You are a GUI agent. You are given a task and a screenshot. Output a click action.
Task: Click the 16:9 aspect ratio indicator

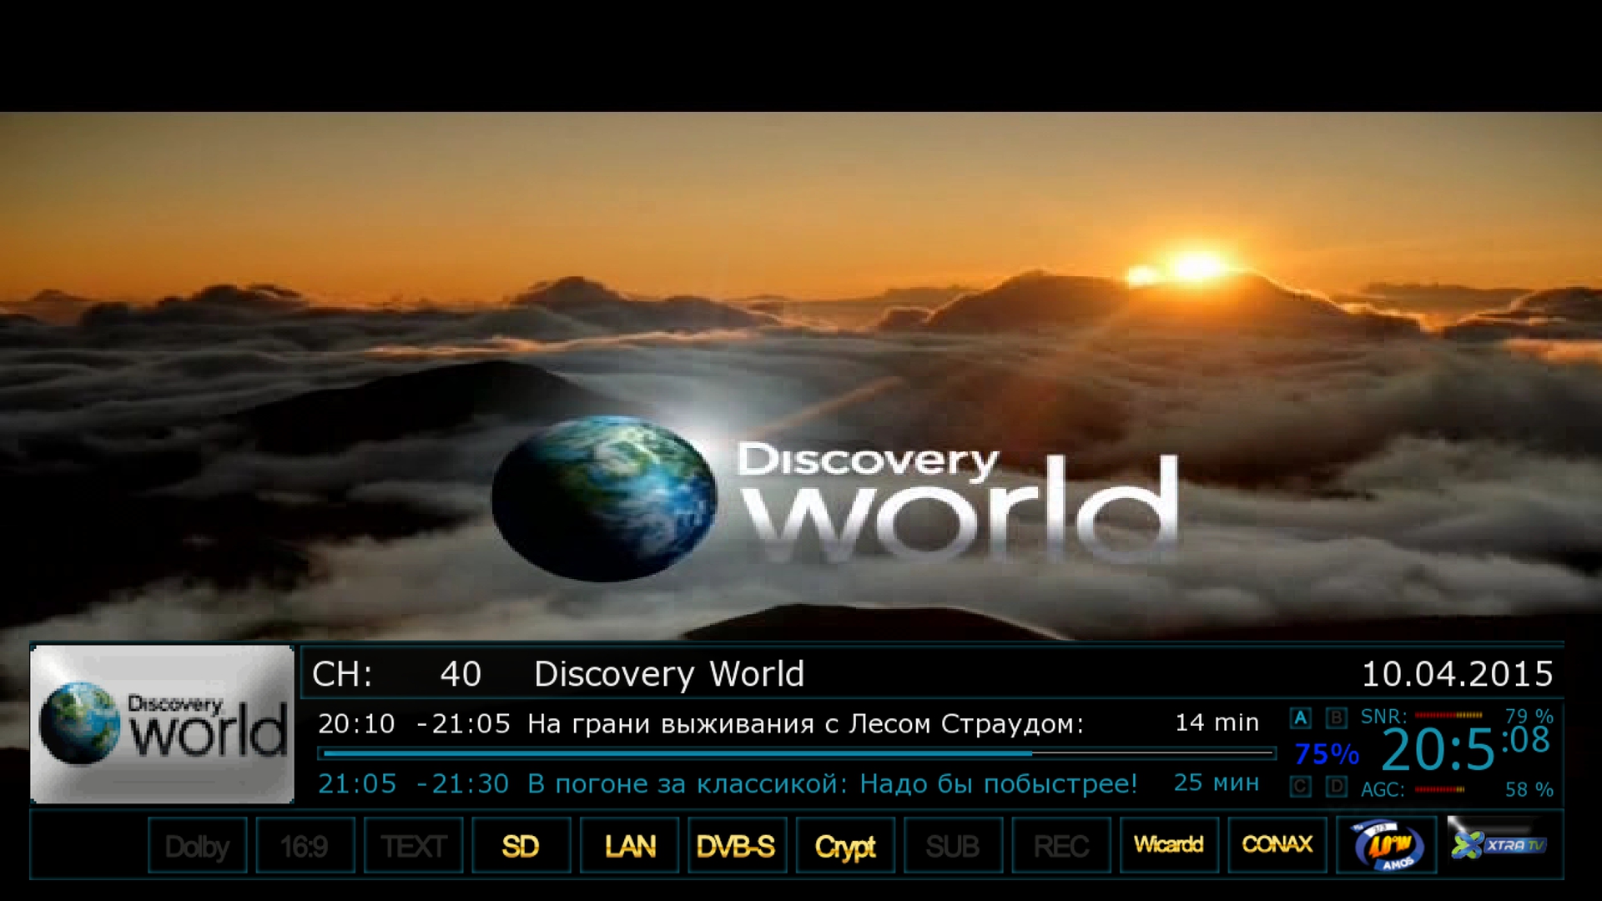[305, 846]
